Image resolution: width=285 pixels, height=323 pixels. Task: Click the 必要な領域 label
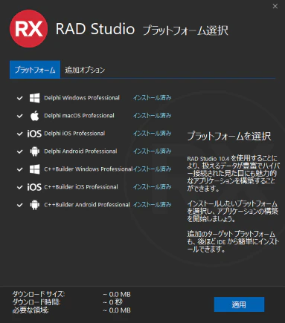click(31, 310)
